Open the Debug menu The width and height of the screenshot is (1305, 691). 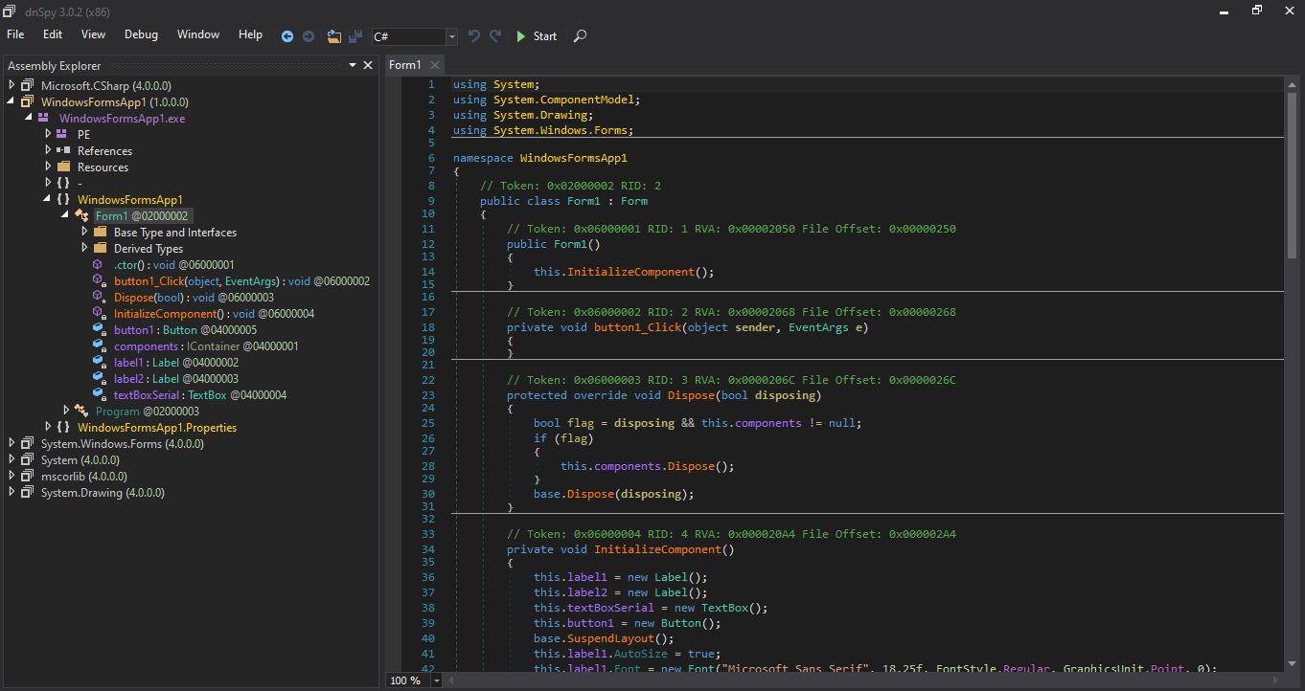141,34
